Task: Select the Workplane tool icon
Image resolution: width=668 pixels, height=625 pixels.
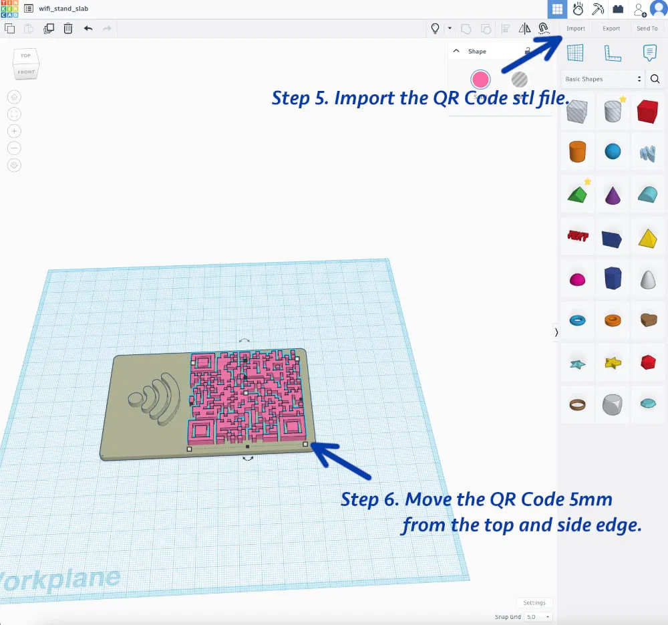Action: (x=575, y=53)
